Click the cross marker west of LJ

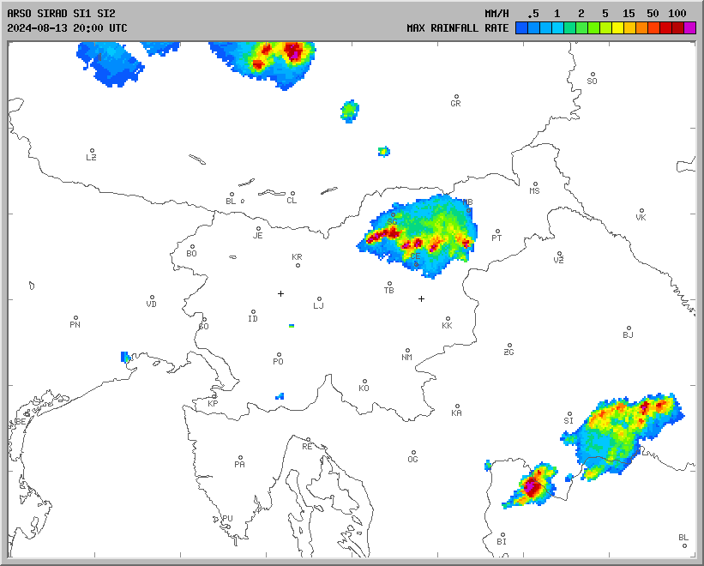(280, 293)
